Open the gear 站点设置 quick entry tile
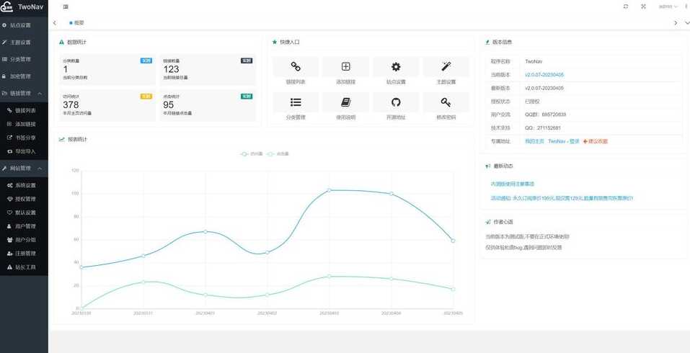690x353 pixels. coord(396,72)
